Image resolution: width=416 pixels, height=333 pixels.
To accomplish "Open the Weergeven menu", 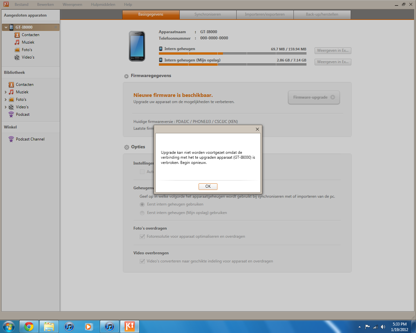I will pos(72,5).
